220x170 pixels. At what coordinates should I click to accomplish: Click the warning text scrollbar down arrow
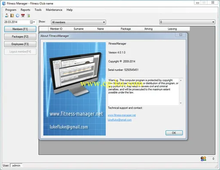tap(181, 103)
